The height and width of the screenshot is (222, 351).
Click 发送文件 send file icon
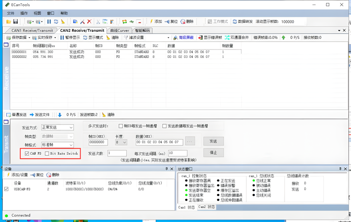click(x=32, y=115)
